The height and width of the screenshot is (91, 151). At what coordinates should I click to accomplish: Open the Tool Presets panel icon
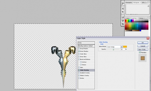123,4
